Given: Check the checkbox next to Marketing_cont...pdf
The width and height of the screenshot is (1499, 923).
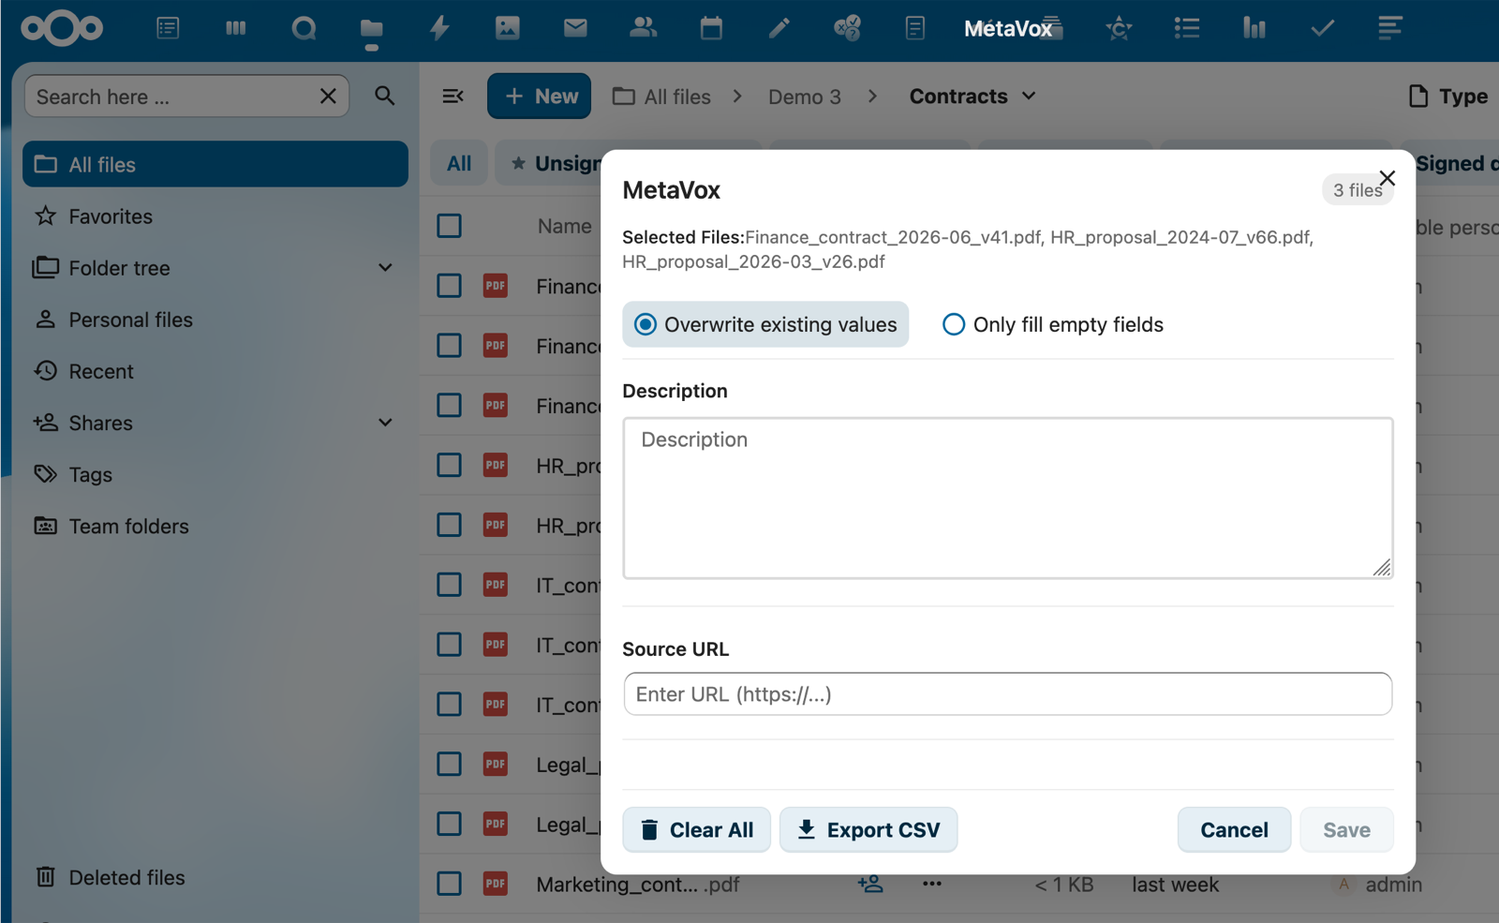Looking at the screenshot, I should [449, 884].
